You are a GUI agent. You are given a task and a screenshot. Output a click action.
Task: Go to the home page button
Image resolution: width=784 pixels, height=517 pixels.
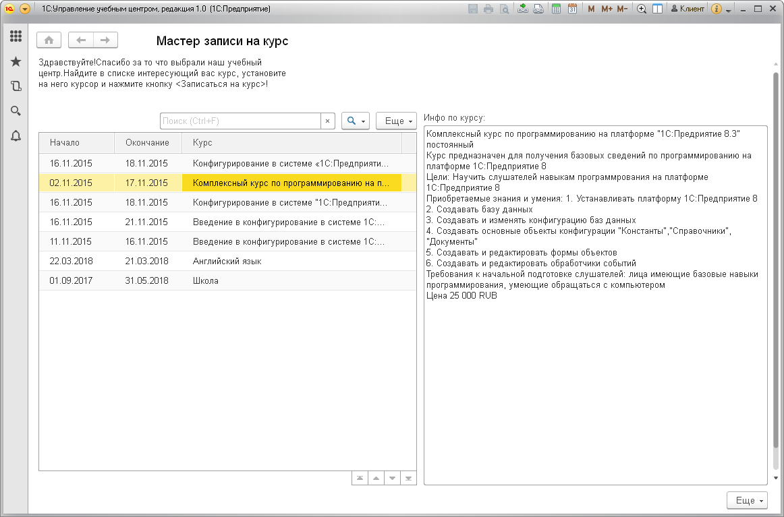49,40
